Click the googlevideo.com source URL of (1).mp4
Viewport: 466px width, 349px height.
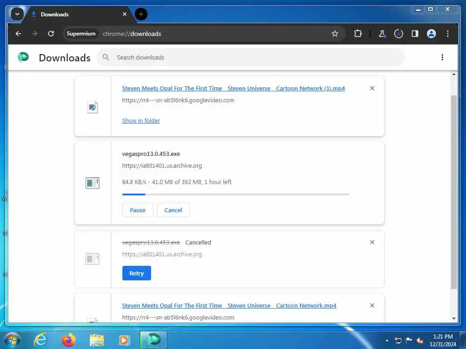(178, 100)
